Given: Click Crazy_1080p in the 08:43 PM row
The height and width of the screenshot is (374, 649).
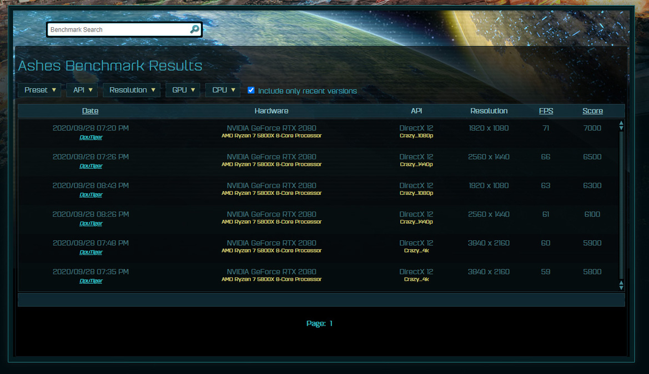Looking at the screenshot, I should click(x=416, y=193).
